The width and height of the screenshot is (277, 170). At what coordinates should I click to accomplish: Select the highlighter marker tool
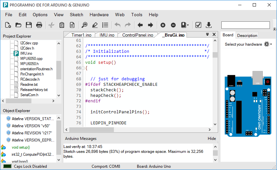click(95, 25)
